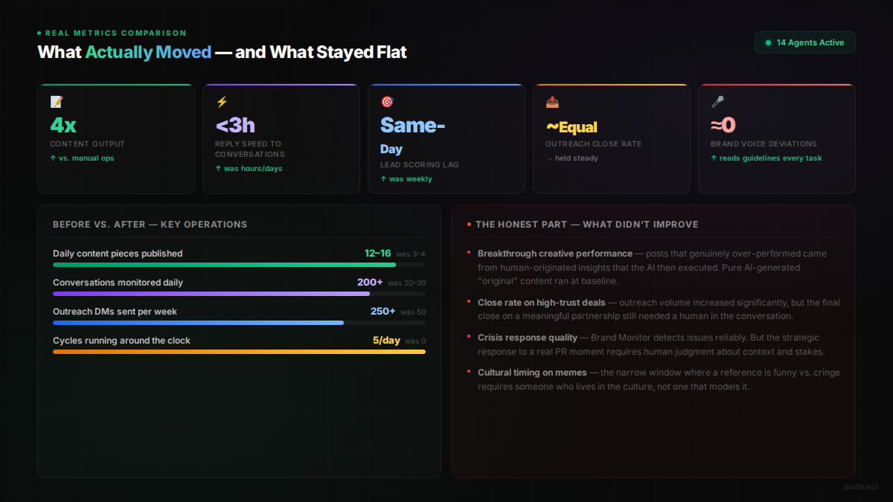Image resolution: width=893 pixels, height=502 pixels.
Task: Click the outbox icon on Outreach Close Rate
Action: point(552,102)
